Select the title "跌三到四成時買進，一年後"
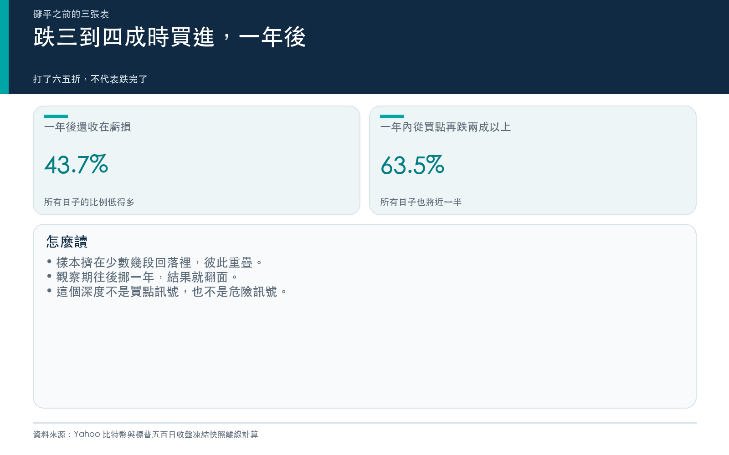729x455 pixels. click(169, 37)
